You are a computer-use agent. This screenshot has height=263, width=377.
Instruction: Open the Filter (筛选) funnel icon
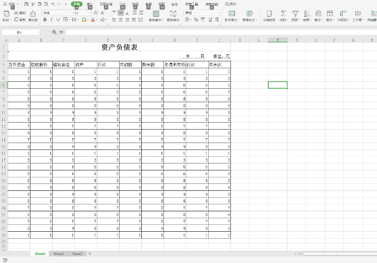tap(295, 14)
